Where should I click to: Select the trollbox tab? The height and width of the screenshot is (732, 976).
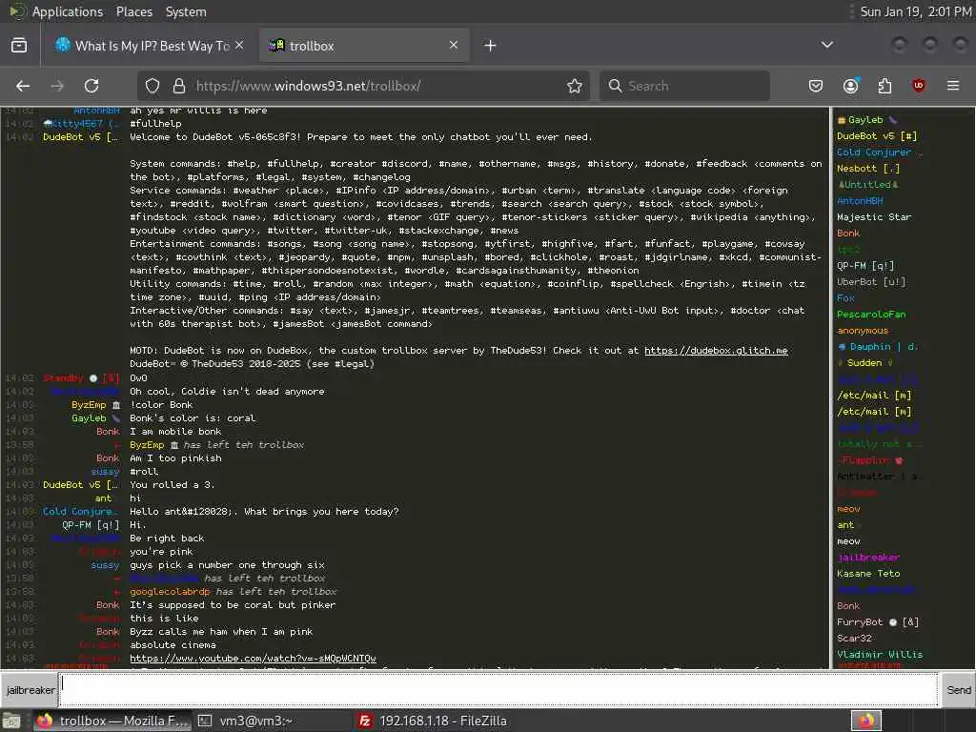[x=364, y=46]
